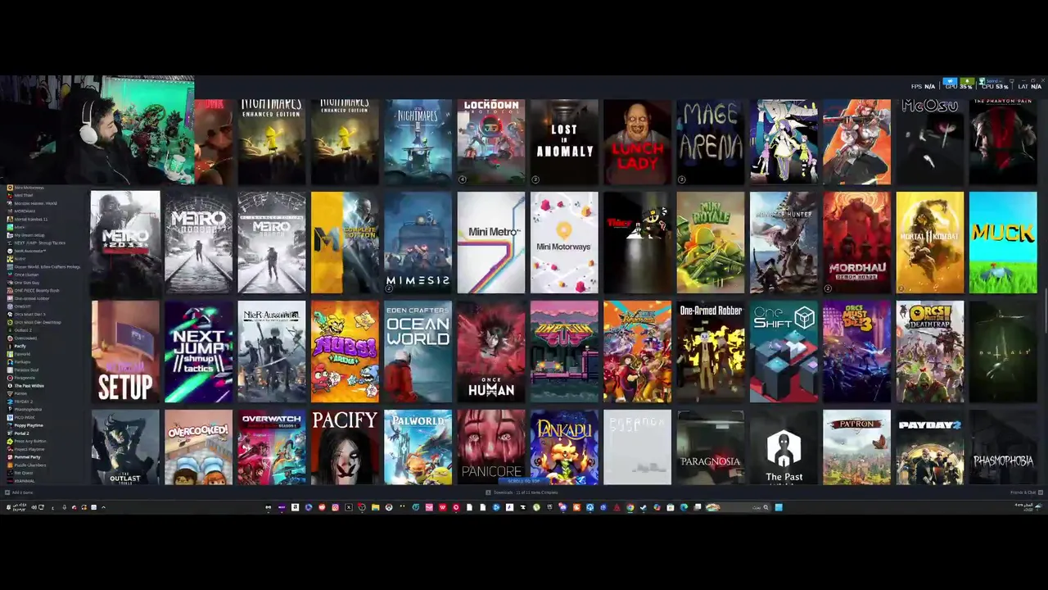Open X app icon in taskbar

click(349, 507)
